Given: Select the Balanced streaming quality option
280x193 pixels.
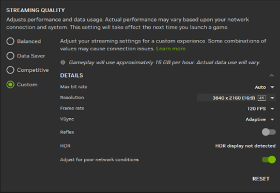Looking at the screenshot, I should pyautogui.click(x=10, y=41).
